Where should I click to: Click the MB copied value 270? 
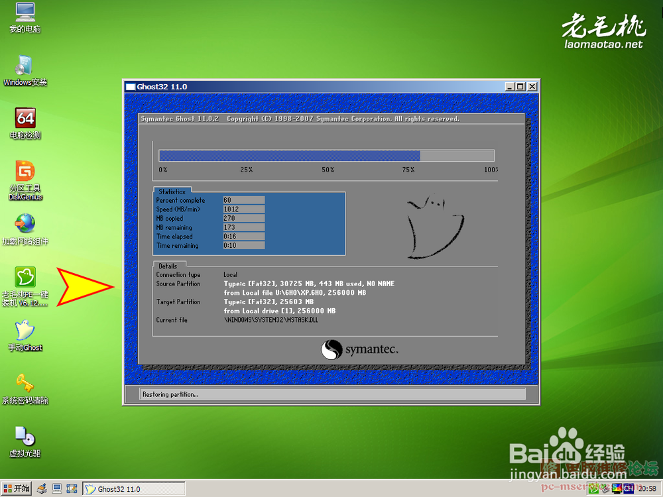[x=244, y=218]
